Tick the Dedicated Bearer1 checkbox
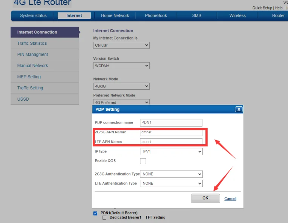 (104, 218)
